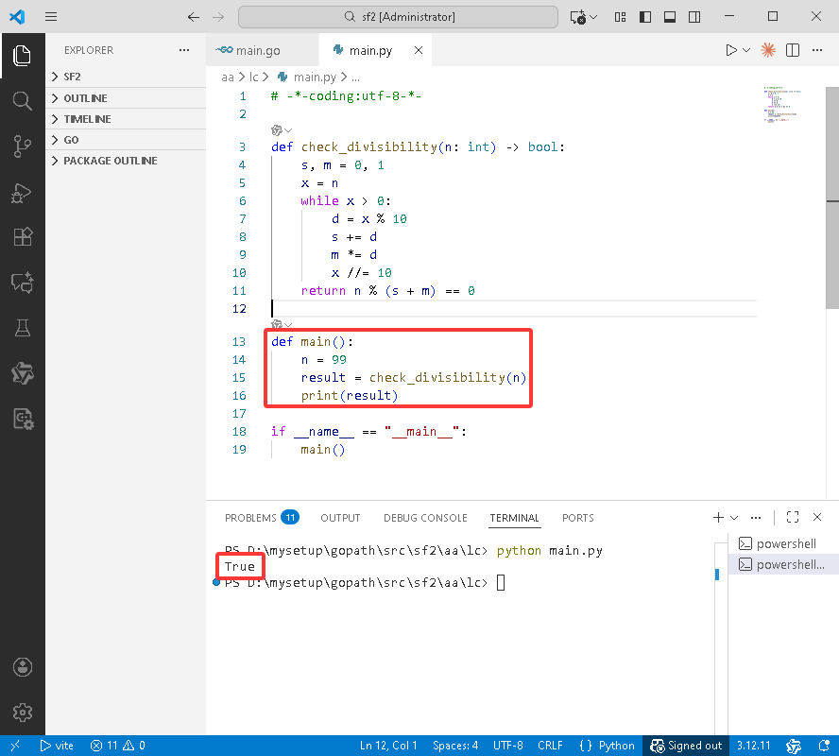Go forward with the right arrow
This screenshot has width=839, height=756.
point(218,17)
